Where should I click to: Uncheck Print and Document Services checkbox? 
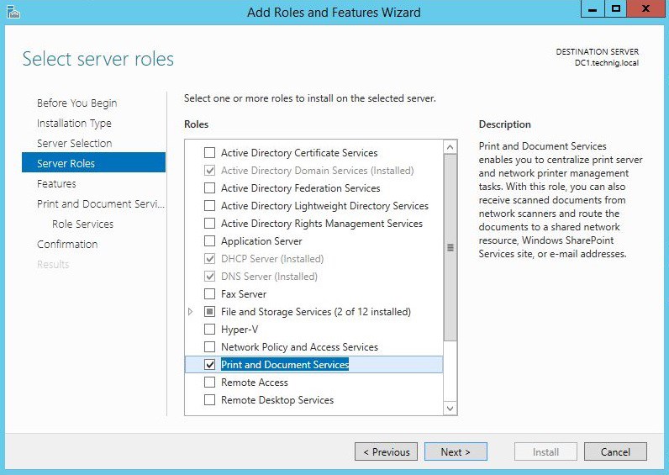210,365
